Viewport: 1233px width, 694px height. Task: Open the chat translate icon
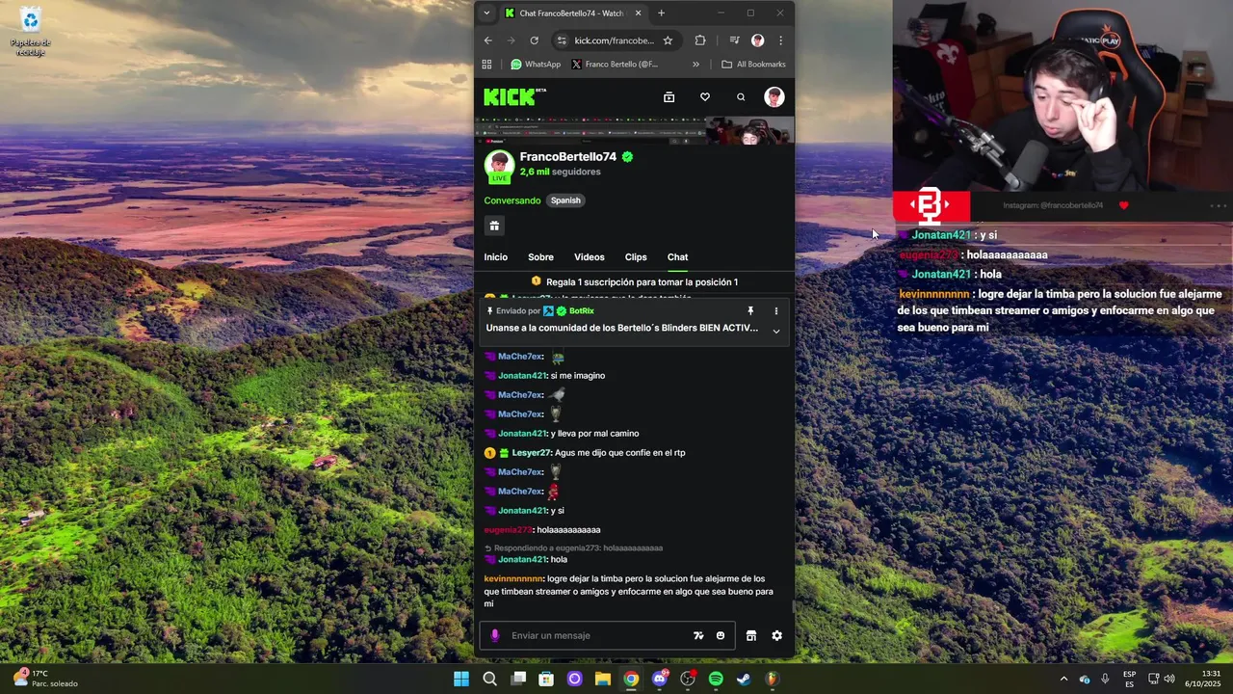point(698,635)
